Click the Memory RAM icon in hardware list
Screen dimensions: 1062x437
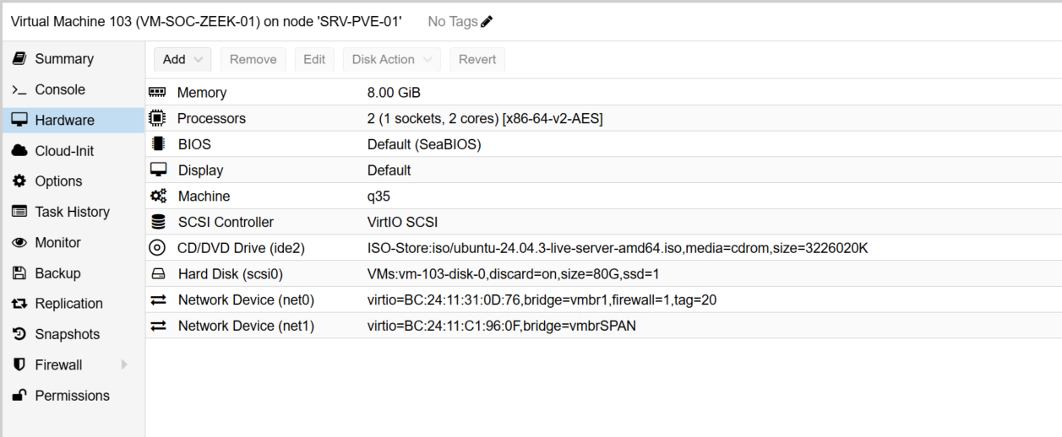(x=157, y=93)
